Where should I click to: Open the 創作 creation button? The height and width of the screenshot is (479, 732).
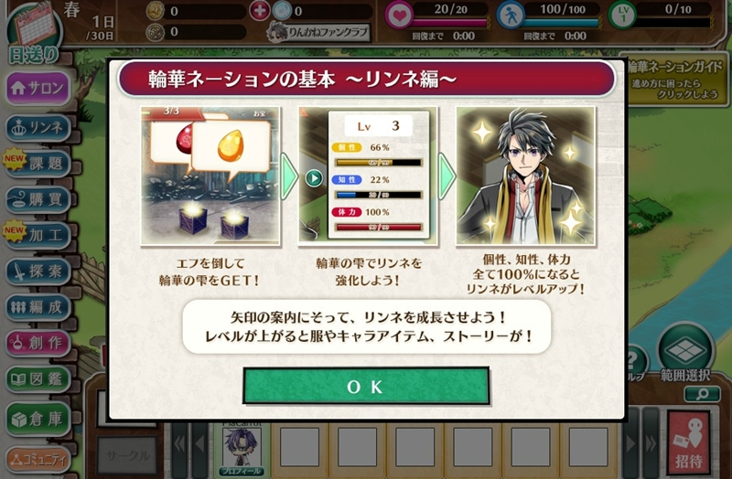pos(38,343)
